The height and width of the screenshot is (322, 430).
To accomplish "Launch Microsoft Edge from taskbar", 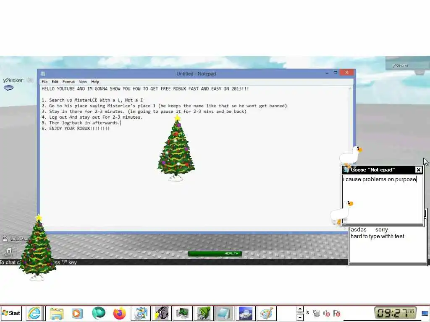I will click(x=98, y=313).
